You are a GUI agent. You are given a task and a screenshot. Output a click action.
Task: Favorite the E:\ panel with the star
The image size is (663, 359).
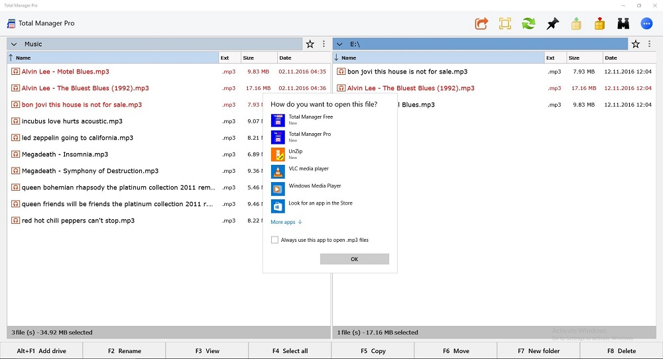point(636,44)
